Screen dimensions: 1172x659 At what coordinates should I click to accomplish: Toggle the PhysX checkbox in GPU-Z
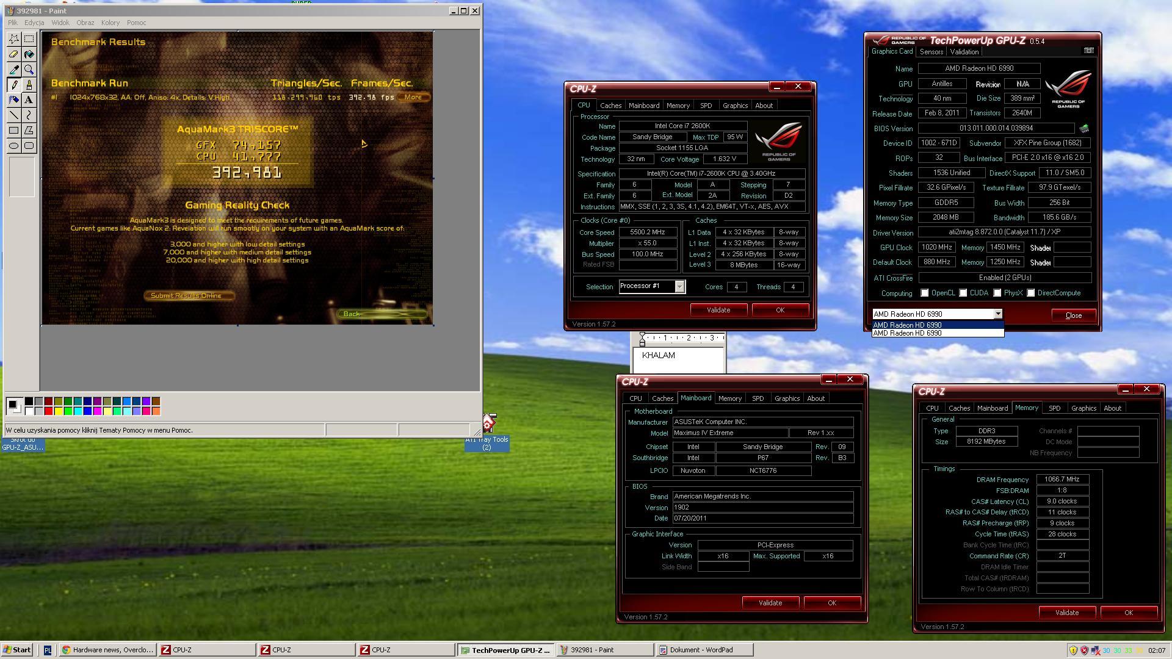pos(997,293)
